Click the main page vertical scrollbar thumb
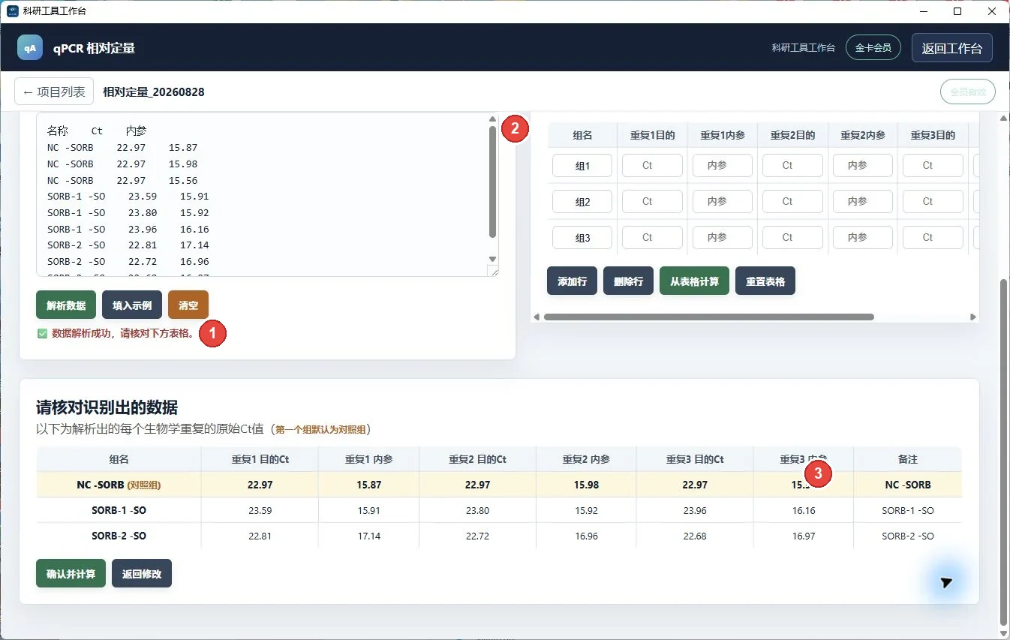Viewport: 1010px width, 640px height. point(1003,452)
